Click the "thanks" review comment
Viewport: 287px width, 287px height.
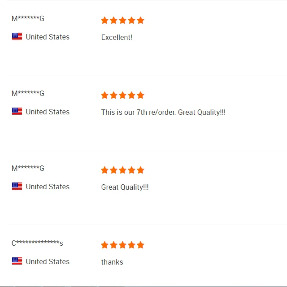[112, 262]
